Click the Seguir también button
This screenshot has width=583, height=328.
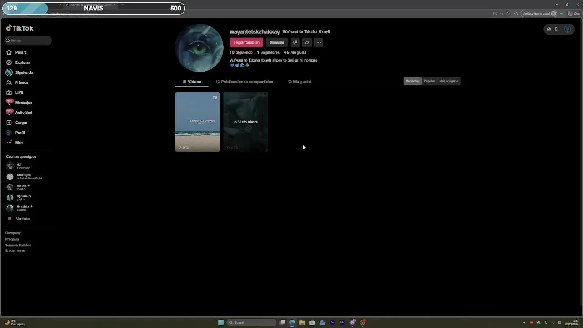[246, 42]
